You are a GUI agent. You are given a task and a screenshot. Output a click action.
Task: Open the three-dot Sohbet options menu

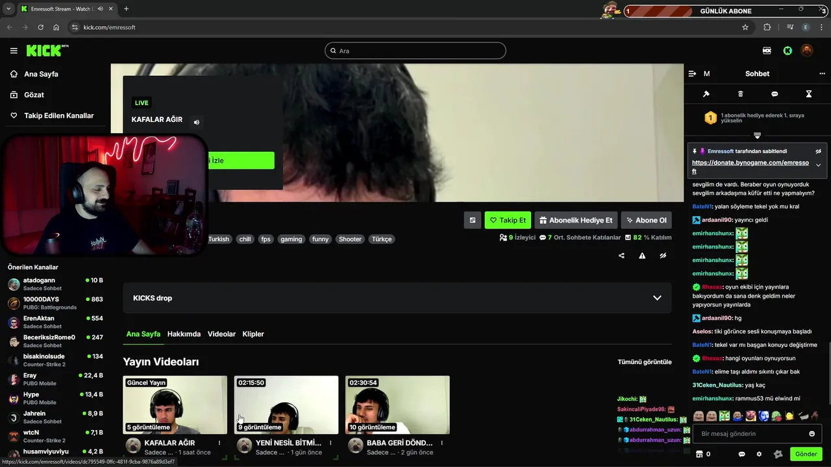click(822, 74)
